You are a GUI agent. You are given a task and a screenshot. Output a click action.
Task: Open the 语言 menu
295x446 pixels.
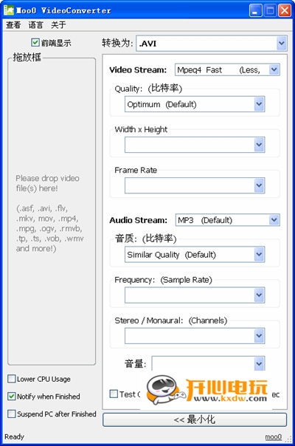[35, 25]
